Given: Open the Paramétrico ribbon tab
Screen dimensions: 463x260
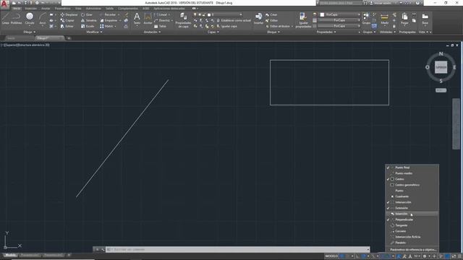Looking at the screenshot, I should click(x=63, y=9).
